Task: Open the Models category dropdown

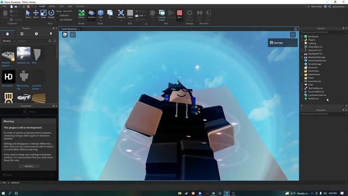Action: (9, 41)
